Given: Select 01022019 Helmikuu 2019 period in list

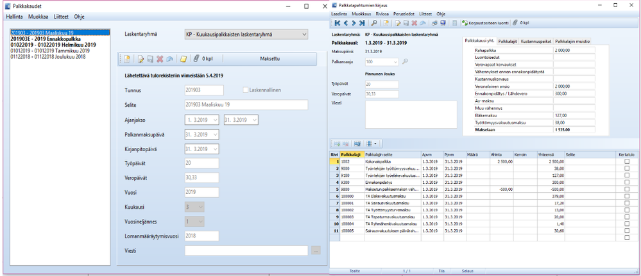Looking at the screenshot, I should [53, 44].
